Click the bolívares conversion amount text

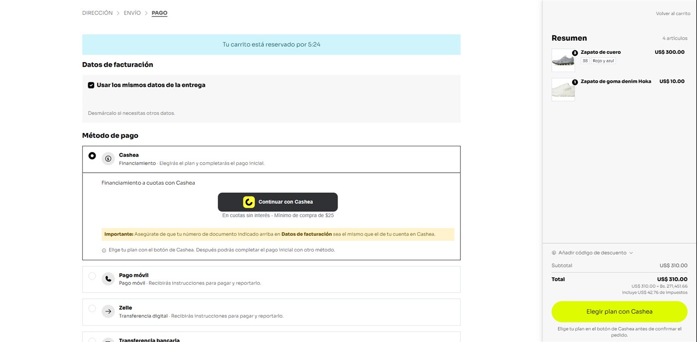point(660,286)
